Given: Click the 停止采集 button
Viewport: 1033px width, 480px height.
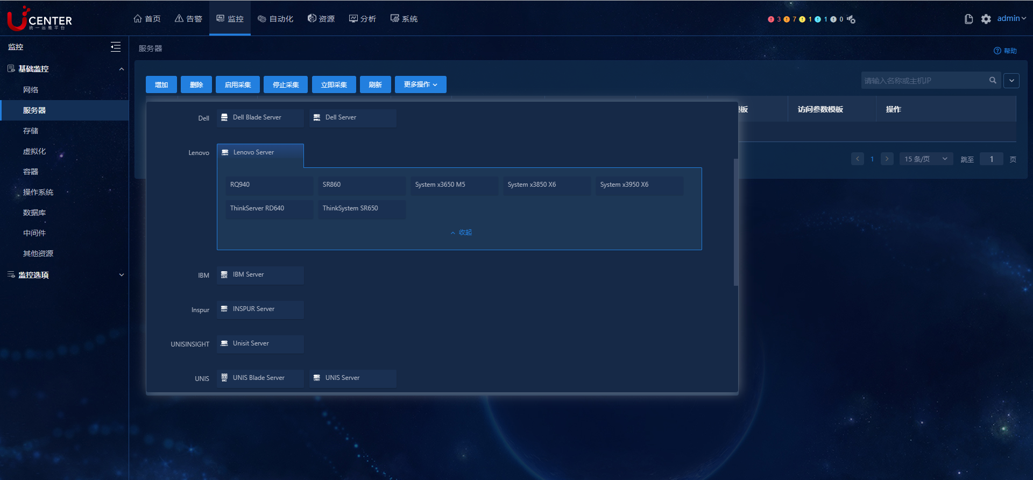Looking at the screenshot, I should point(286,84).
